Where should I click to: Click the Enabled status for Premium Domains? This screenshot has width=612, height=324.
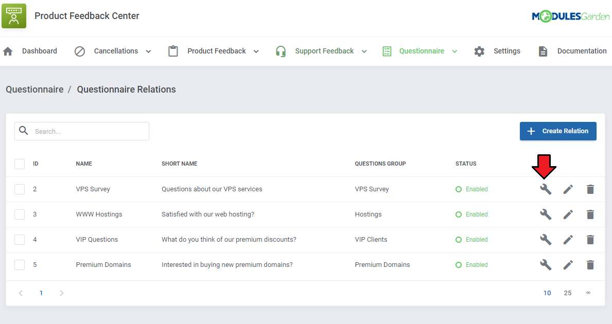(471, 265)
